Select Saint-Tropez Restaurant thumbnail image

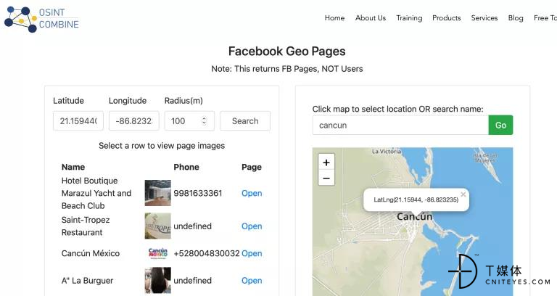point(157,226)
